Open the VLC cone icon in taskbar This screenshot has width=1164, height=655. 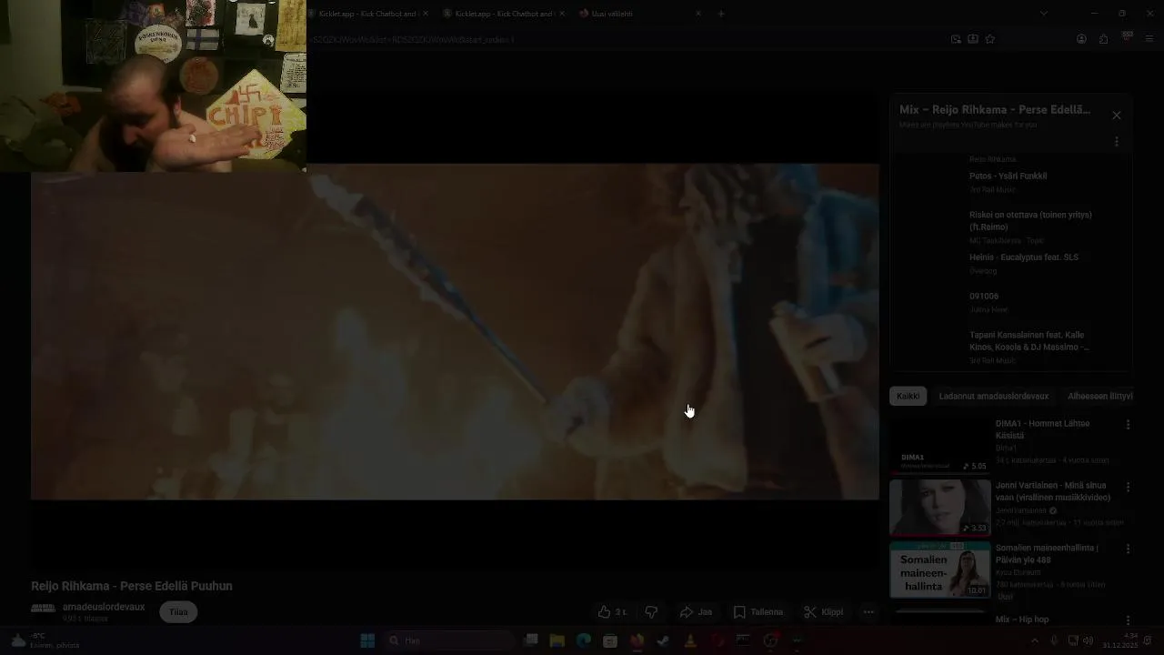[x=690, y=640]
